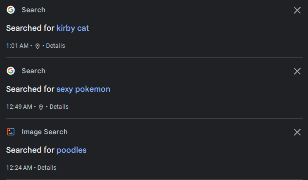308x180 pixels.
Task: Click the Search label above kirby cat
Action: pos(34,10)
